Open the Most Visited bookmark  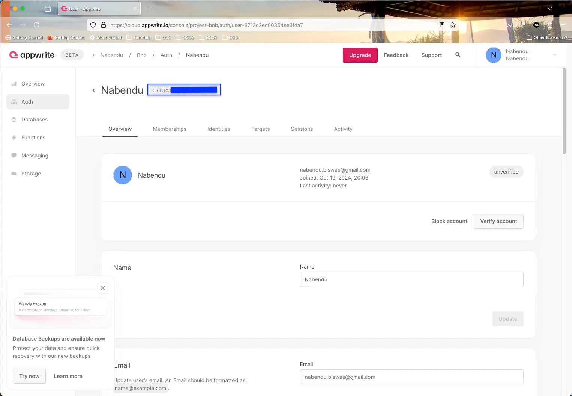105,37
